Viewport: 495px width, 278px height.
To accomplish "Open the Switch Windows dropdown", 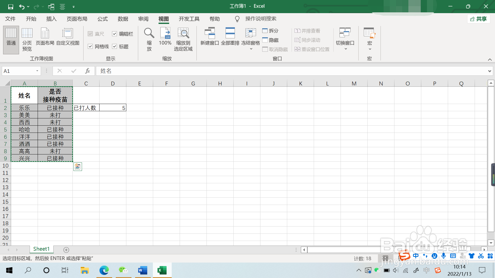I will [x=345, y=49].
